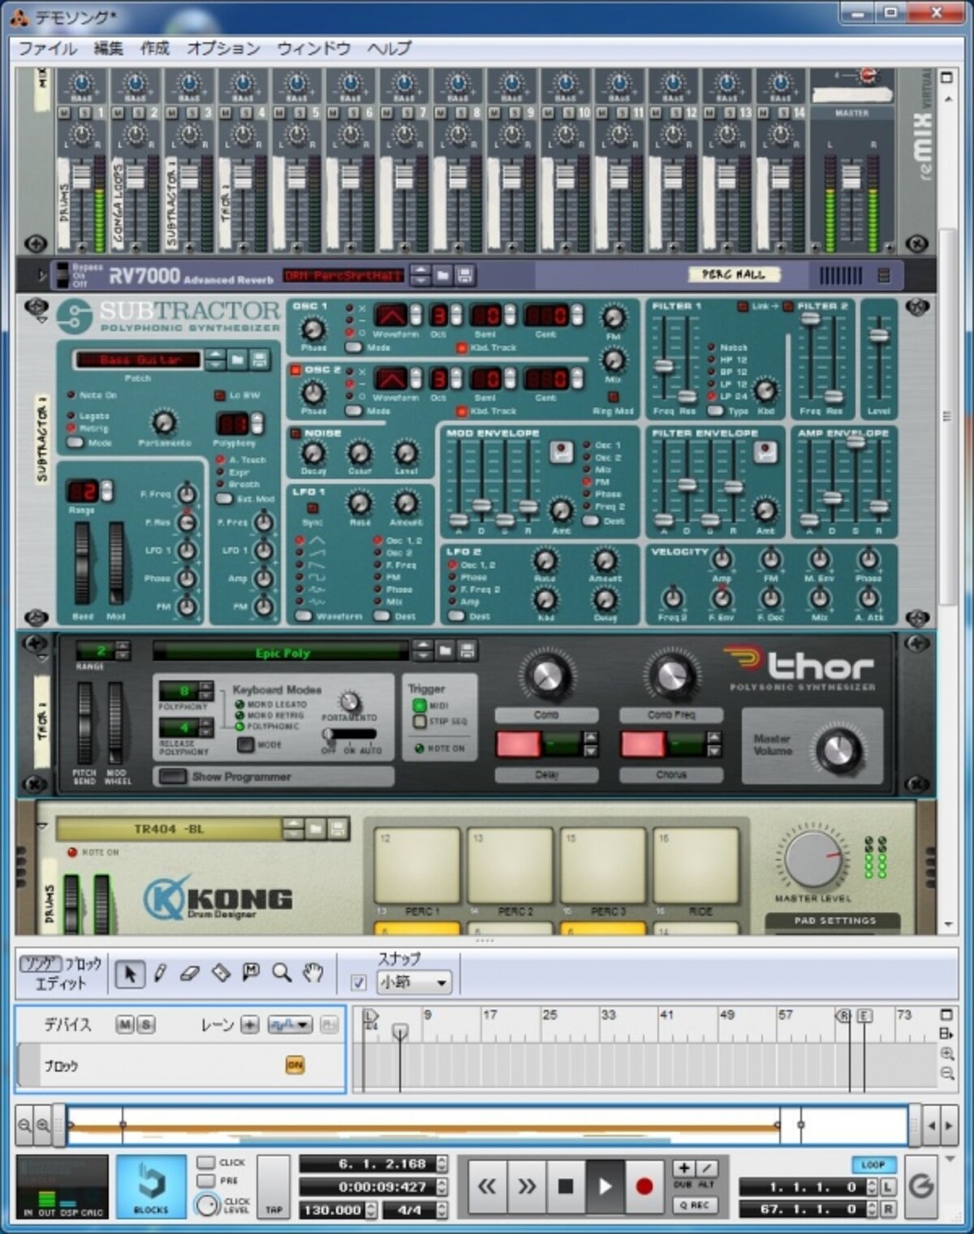
Task: Click Thor patch select up/down arrows
Action: pos(423,650)
